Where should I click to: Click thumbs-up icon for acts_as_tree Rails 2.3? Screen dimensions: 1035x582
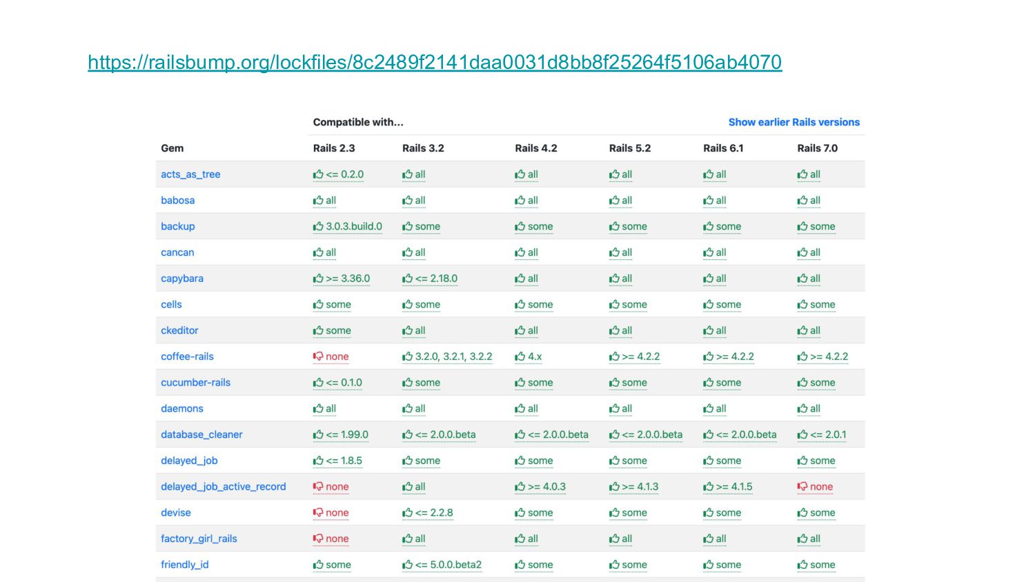(x=318, y=174)
